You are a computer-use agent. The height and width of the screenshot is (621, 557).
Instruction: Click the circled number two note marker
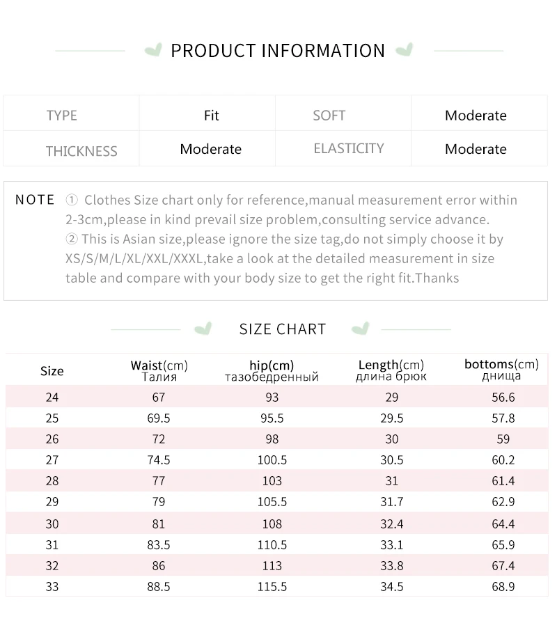(x=72, y=239)
